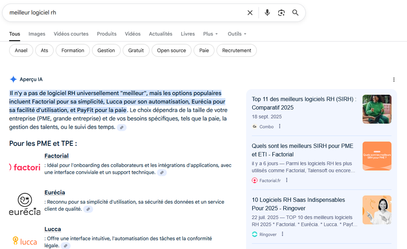407x249 pixels.
Task: Apply the Gratuit filter chip
Action: (136, 50)
